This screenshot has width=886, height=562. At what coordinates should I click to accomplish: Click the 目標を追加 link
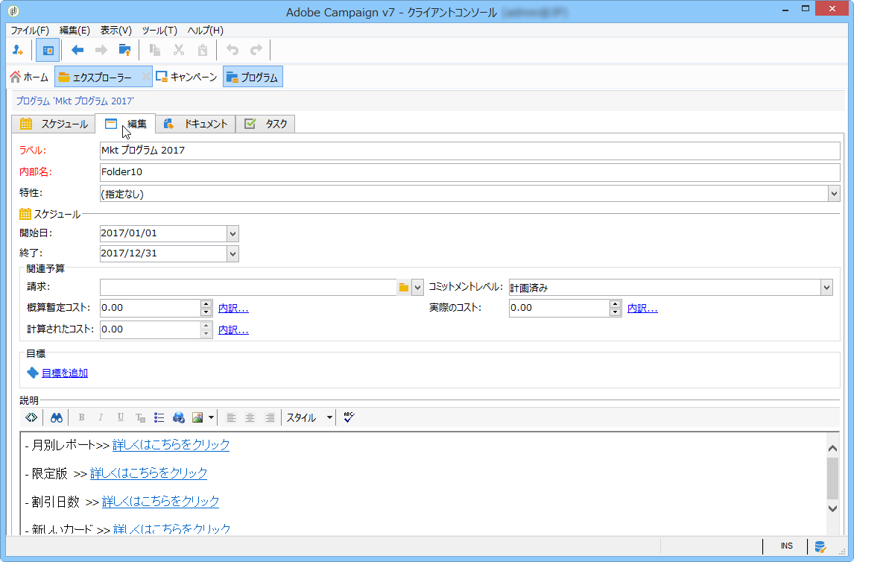[65, 373]
